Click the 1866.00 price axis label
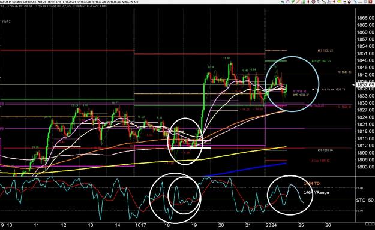375x230 pixels. point(365,18)
